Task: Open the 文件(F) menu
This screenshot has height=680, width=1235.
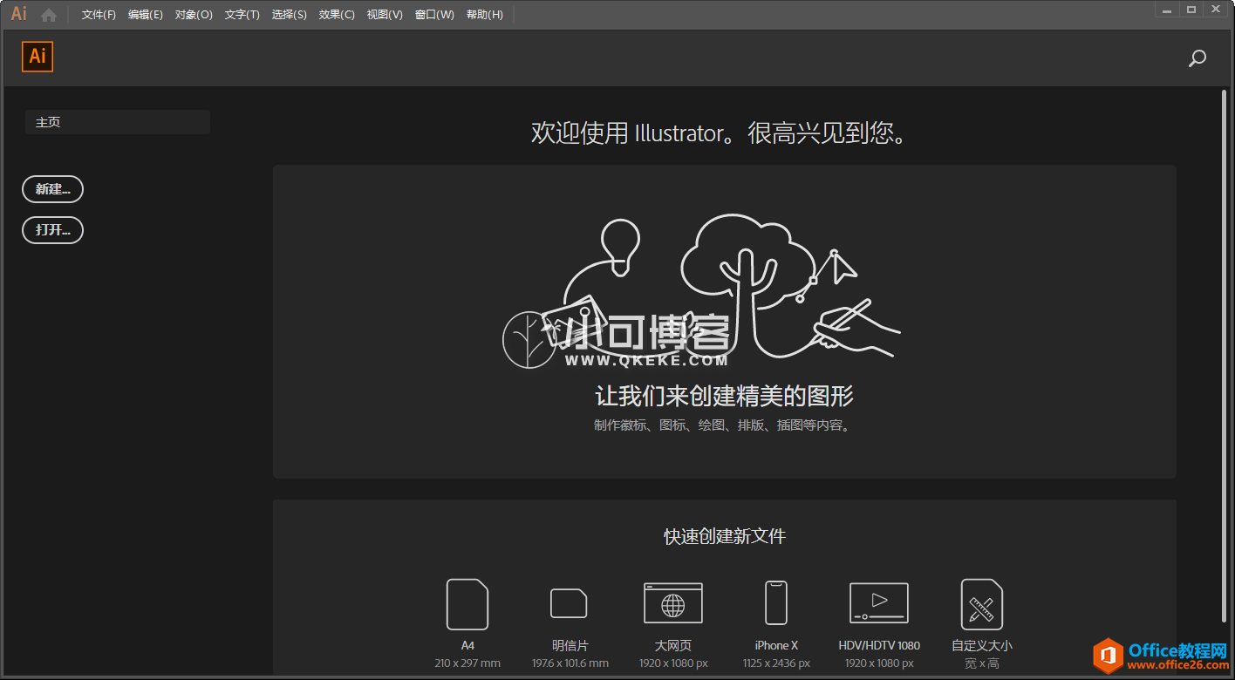Action: [x=99, y=15]
